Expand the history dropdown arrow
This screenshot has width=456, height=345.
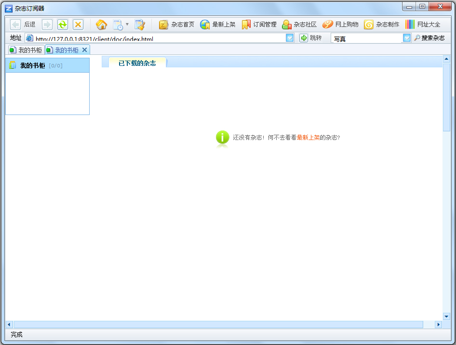pyautogui.click(x=127, y=25)
